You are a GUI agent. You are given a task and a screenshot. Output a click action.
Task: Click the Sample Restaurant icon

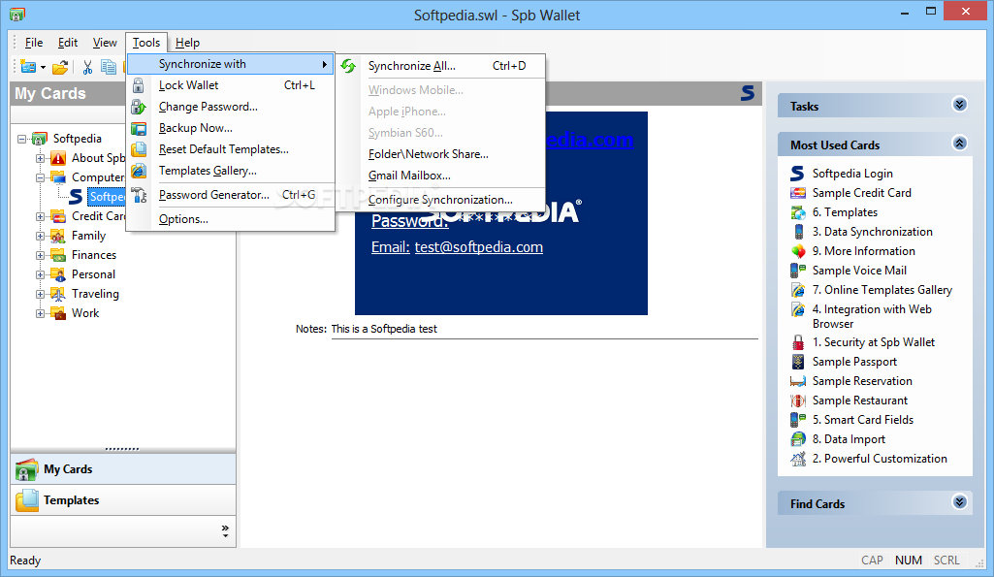point(797,401)
